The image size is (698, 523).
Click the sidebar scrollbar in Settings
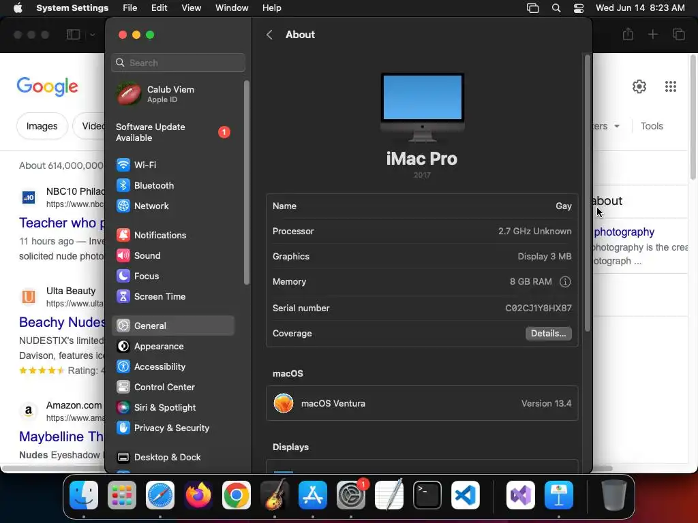click(247, 183)
